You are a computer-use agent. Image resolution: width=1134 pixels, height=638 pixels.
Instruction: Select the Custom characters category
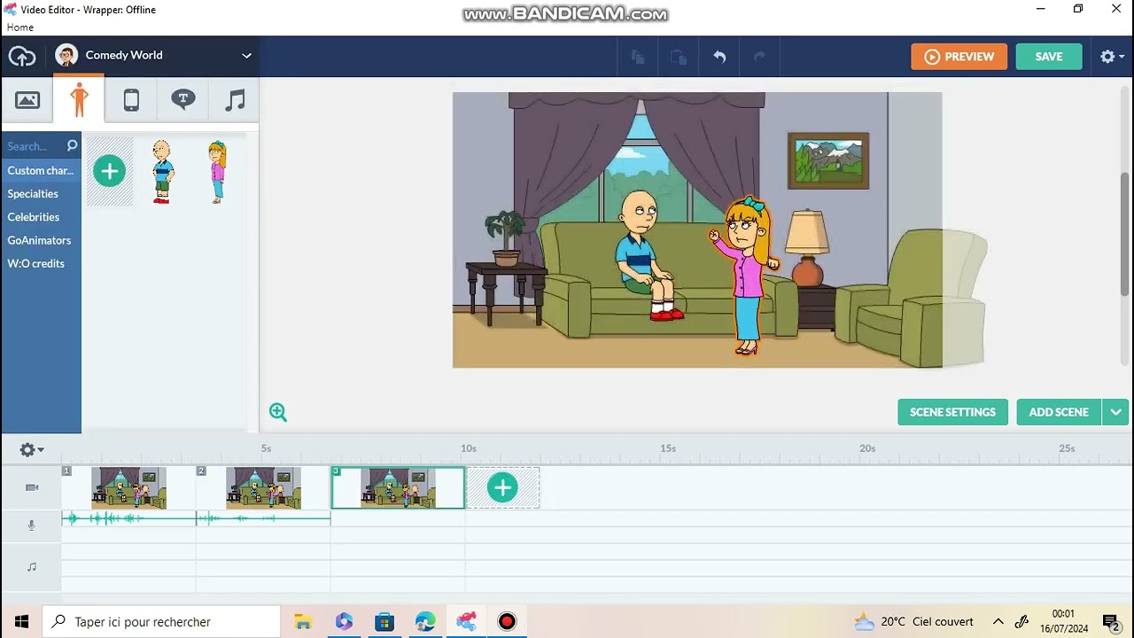pos(41,170)
